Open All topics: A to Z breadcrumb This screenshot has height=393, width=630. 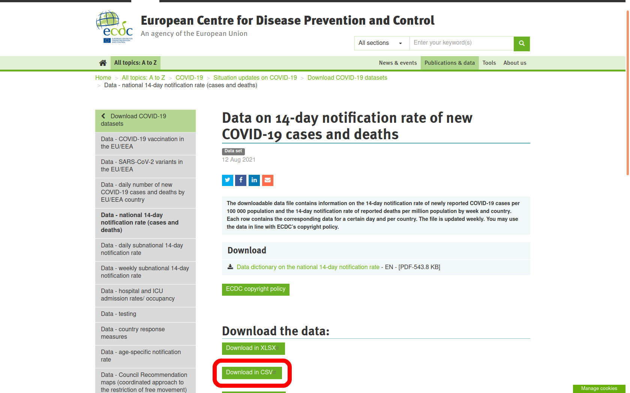(x=143, y=77)
